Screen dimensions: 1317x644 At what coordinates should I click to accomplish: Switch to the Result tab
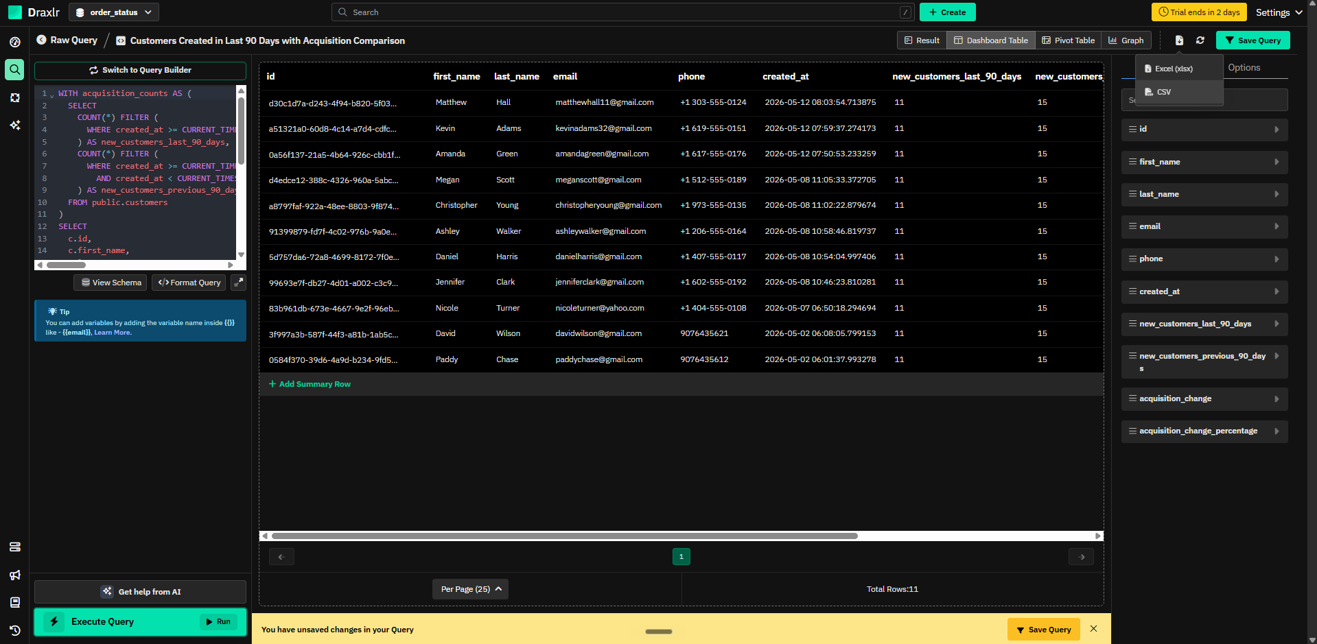click(922, 40)
